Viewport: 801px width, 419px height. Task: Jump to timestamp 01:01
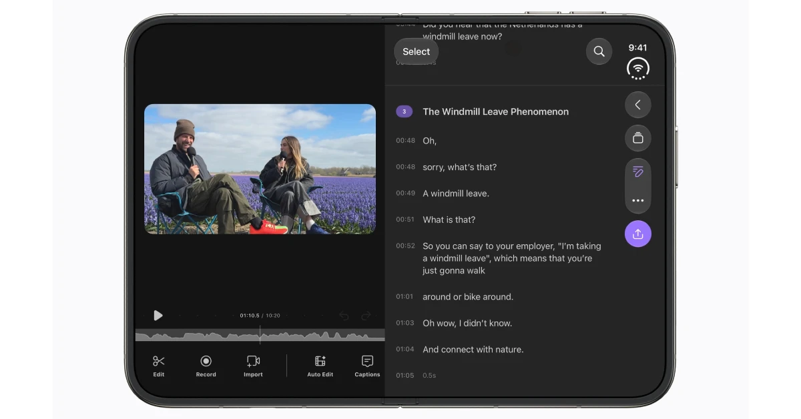pos(405,297)
